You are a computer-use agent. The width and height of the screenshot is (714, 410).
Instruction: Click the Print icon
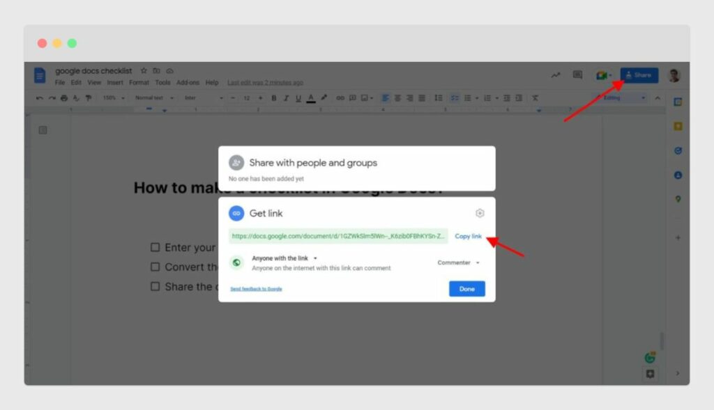click(63, 97)
